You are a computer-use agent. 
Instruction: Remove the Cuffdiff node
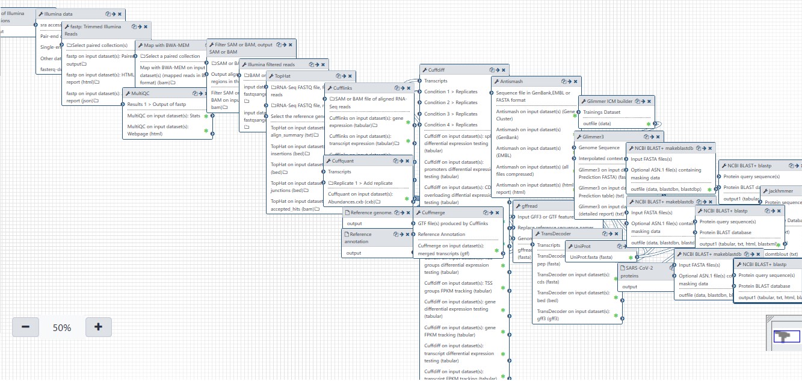pos(504,70)
